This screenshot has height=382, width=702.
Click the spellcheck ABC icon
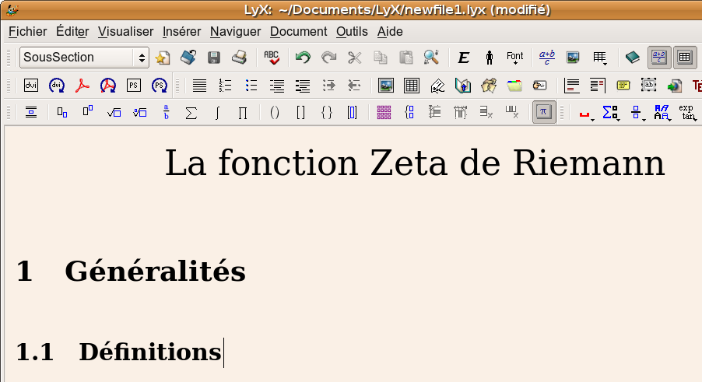[271, 58]
